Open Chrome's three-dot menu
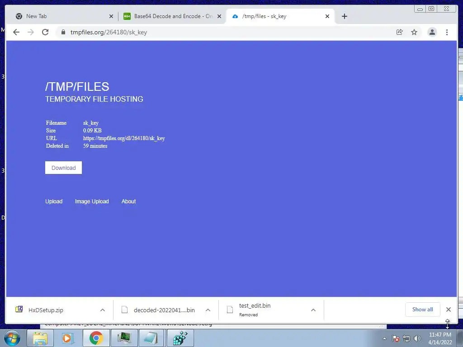The image size is (463, 347). 447,32
